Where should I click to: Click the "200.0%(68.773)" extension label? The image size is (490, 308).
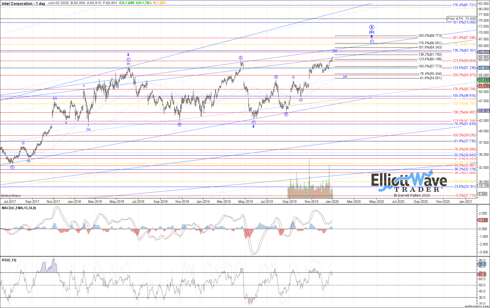click(x=430, y=36)
